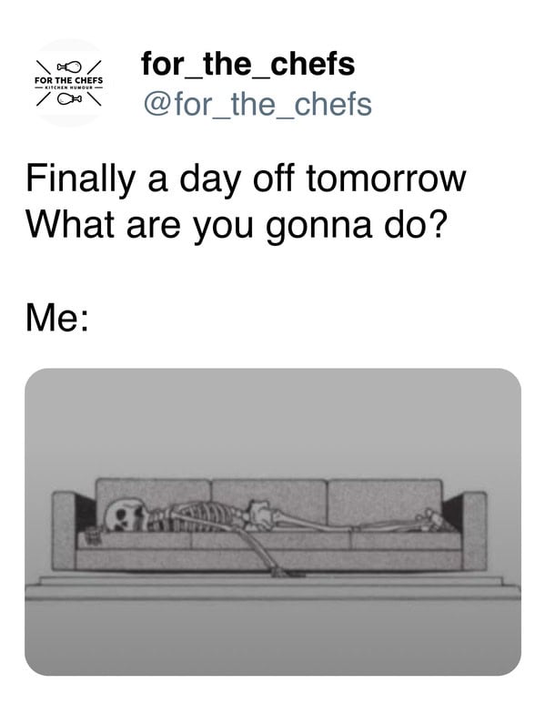Click the 'Me:' text line
The height and width of the screenshot is (714, 545).
tap(56, 318)
